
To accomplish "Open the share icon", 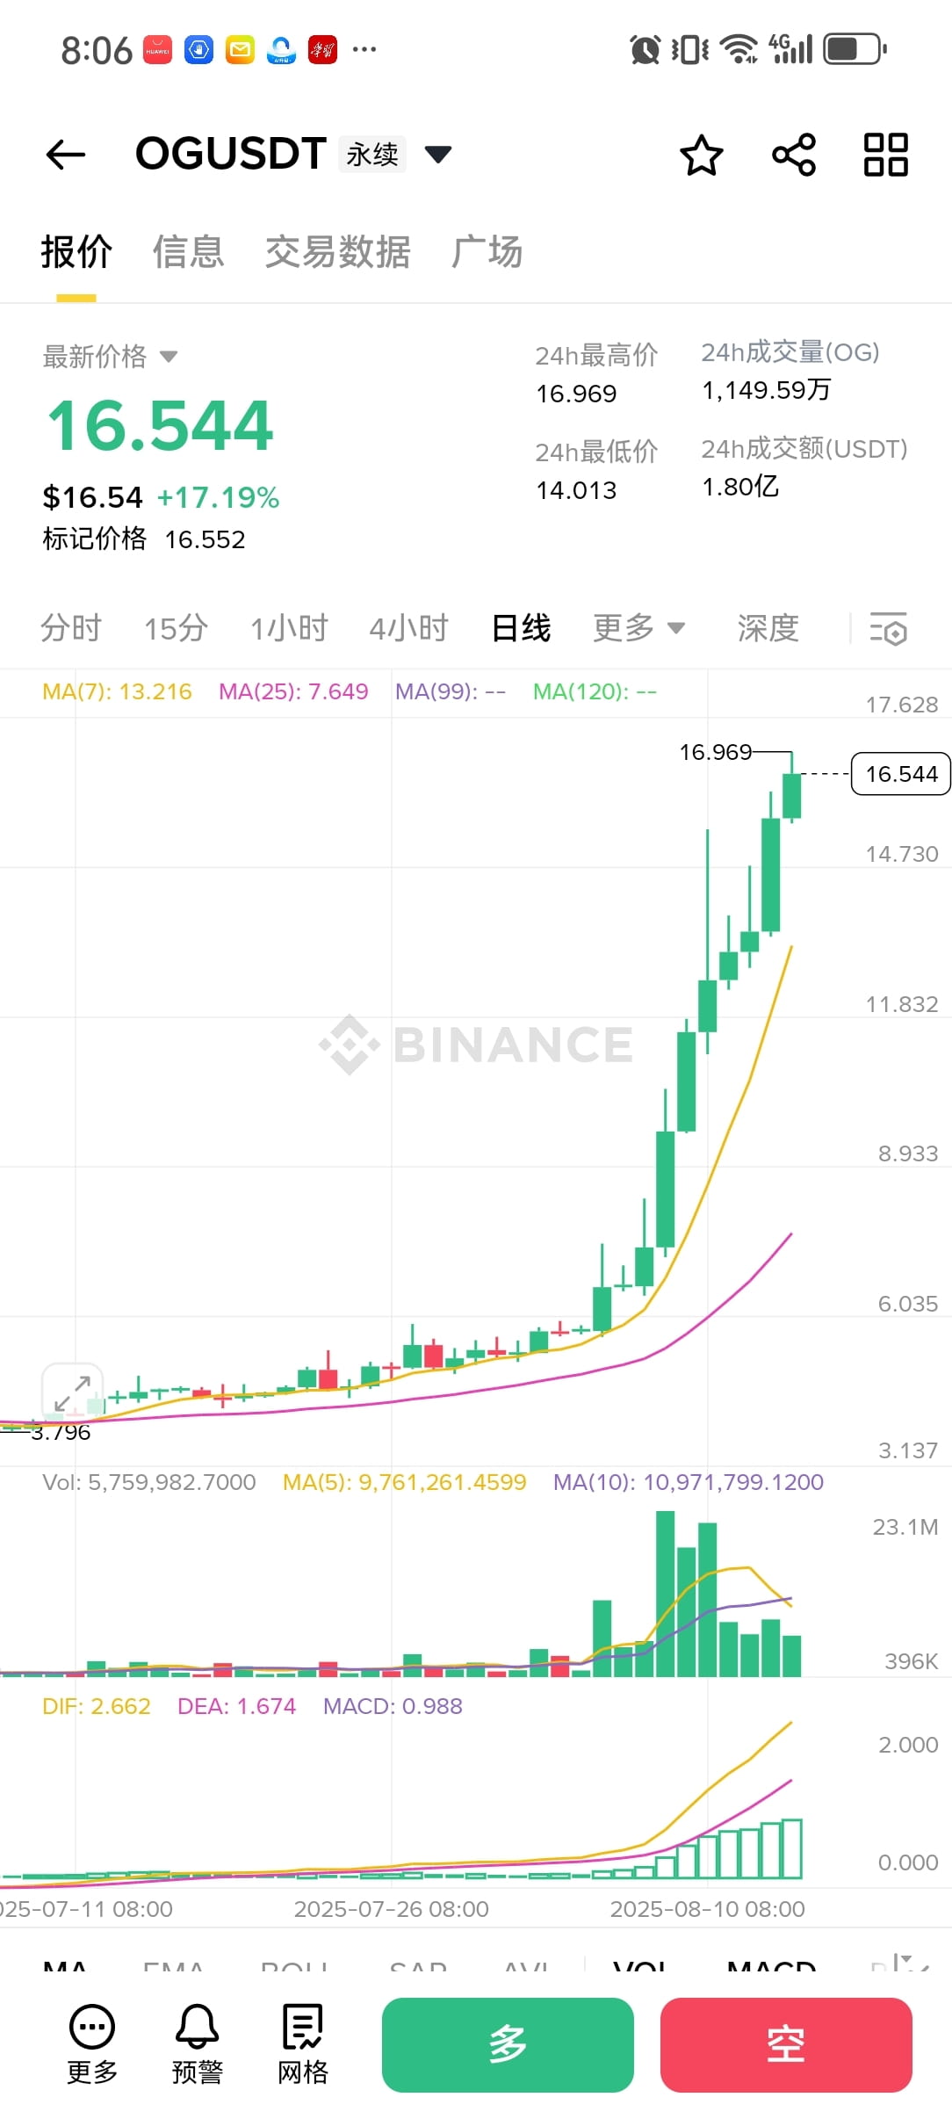I will click(794, 155).
